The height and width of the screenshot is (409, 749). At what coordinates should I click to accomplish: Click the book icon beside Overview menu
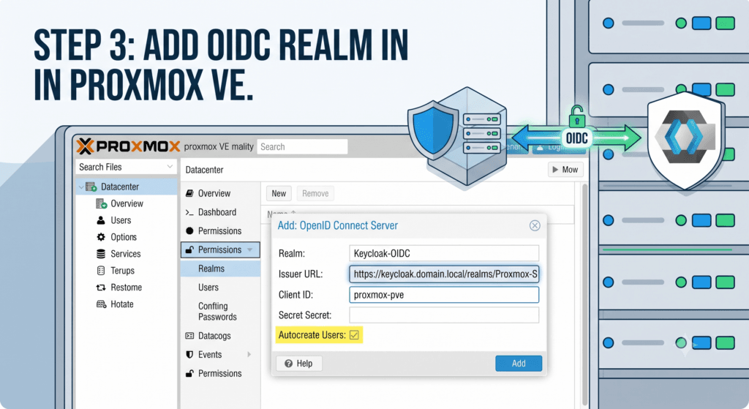click(189, 193)
